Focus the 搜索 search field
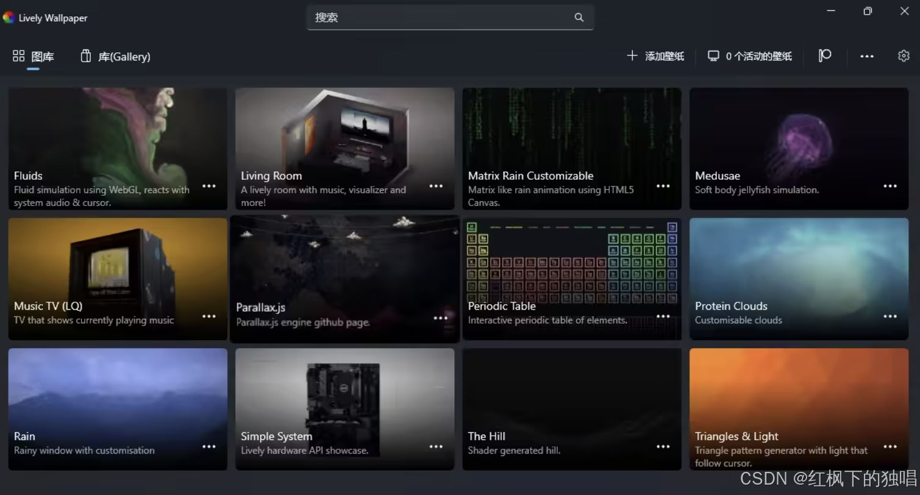920x495 pixels. coord(450,18)
